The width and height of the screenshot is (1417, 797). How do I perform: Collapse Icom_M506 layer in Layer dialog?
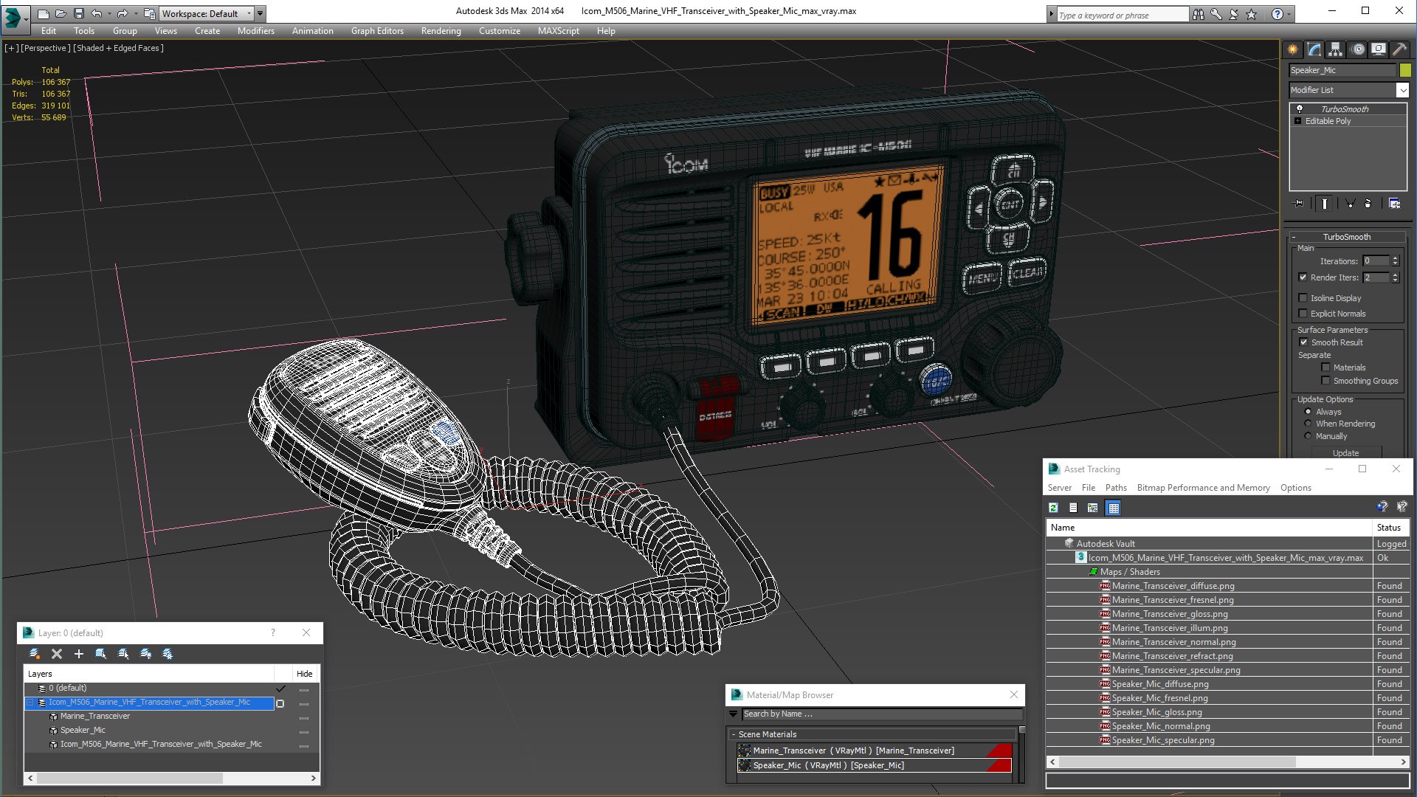31,703
